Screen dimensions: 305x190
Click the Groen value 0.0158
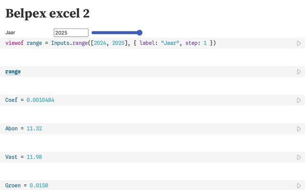39,186
